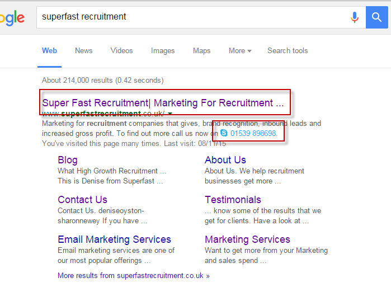Open Search tools options
391x287 pixels.
[x=288, y=50]
